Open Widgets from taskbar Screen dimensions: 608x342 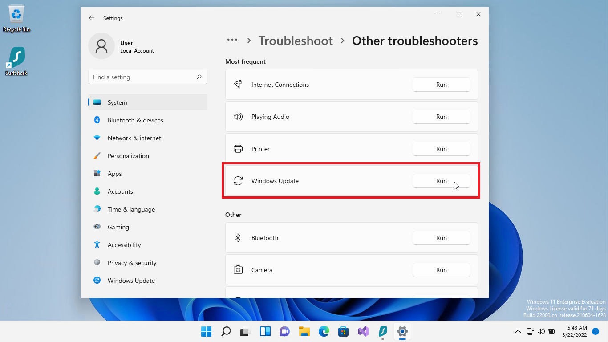coord(265,331)
